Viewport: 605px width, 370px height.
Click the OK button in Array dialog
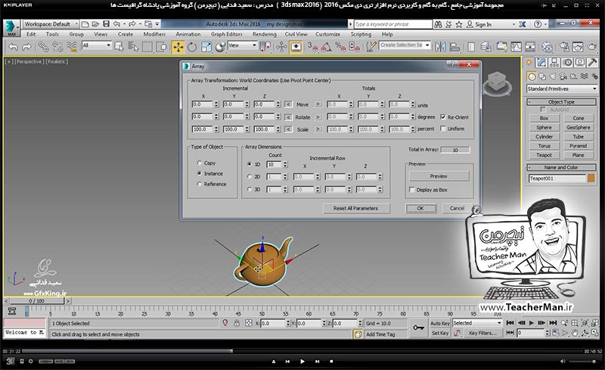420,209
